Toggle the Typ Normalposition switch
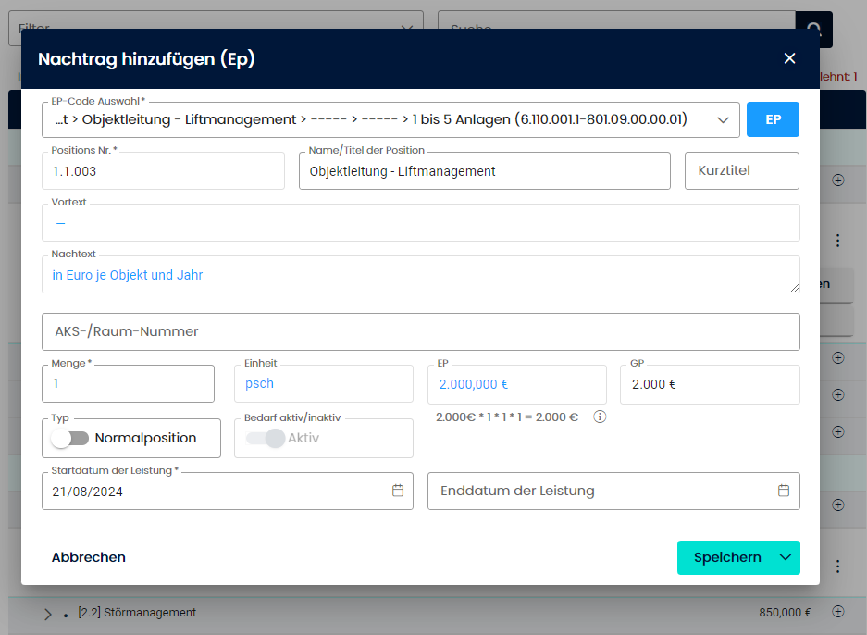Screen dimensions: 867x635 [70, 438]
